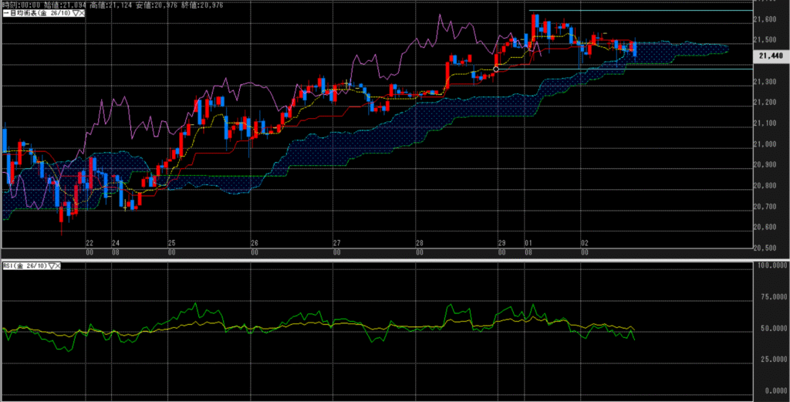
Task: Open the Ichimoku indicator dropdown triangle
Action: [x=75, y=14]
